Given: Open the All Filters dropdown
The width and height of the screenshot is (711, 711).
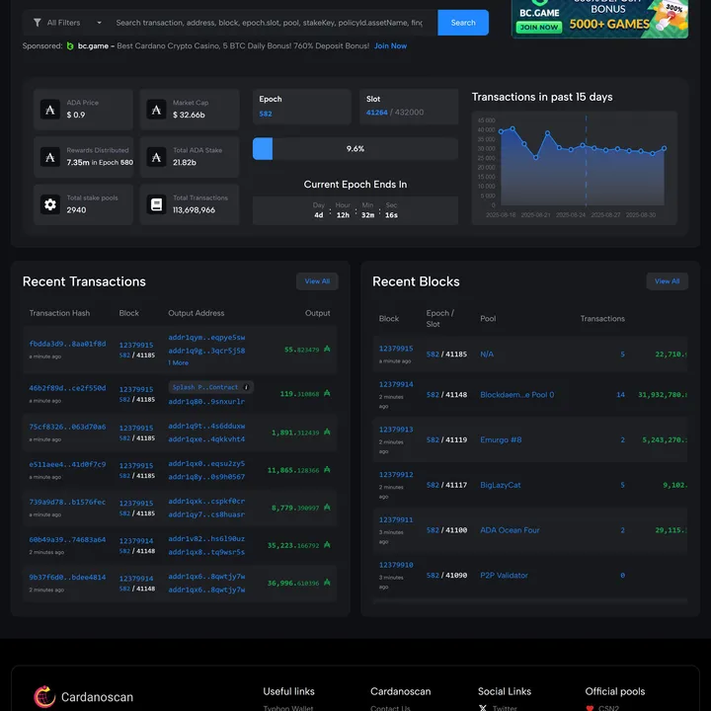Looking at the screenshot, I should coord(67,23).
